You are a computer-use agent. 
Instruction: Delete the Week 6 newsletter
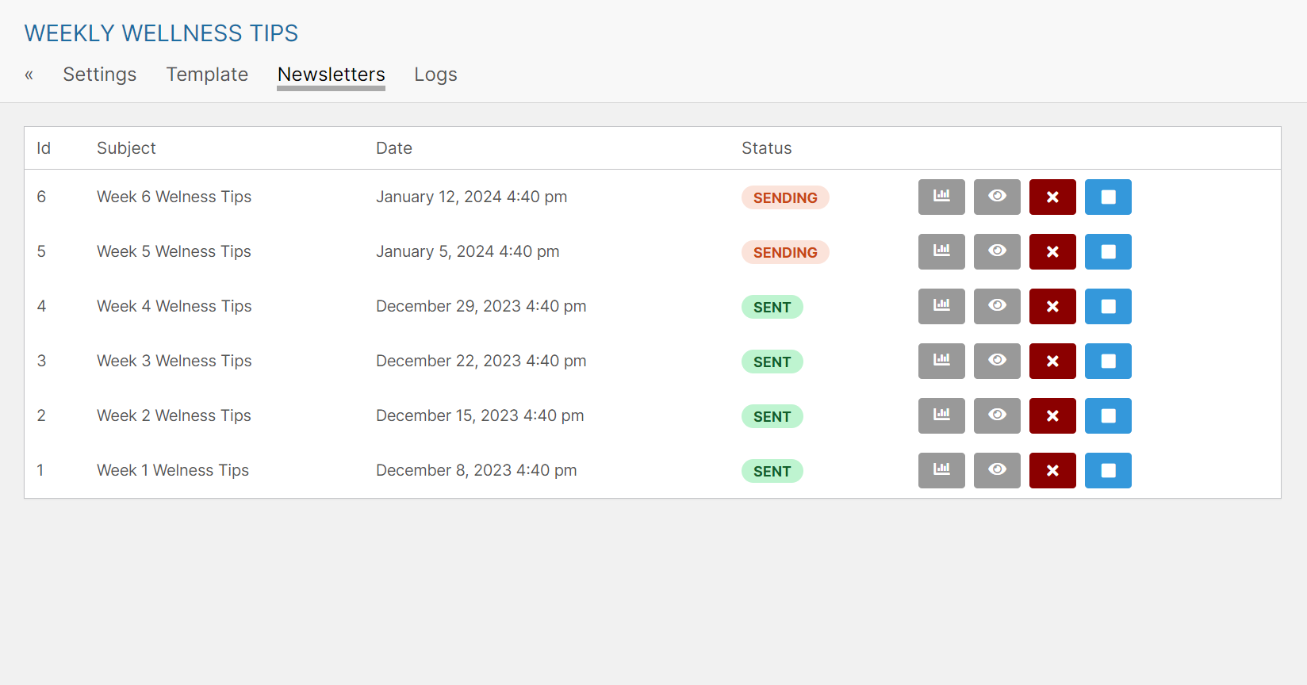pyautogui.click(x=1052, y=197)
